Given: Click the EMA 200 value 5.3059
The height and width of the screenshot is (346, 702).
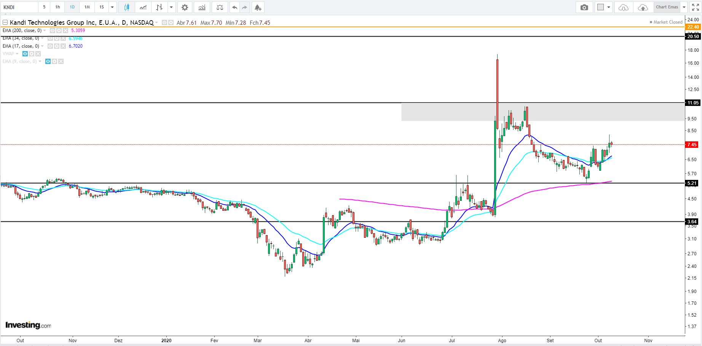Looking at the screenshot, I should (78, 30).
